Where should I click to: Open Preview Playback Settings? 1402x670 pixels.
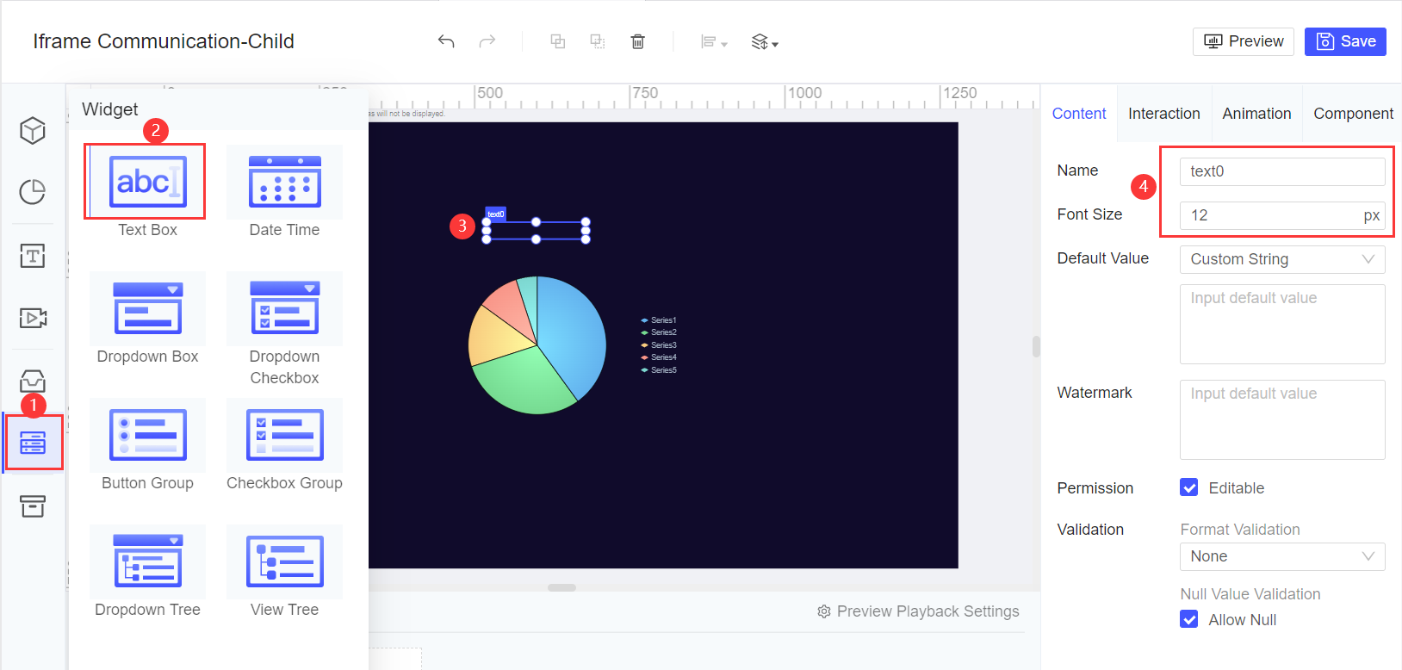(x=918, y=611)
